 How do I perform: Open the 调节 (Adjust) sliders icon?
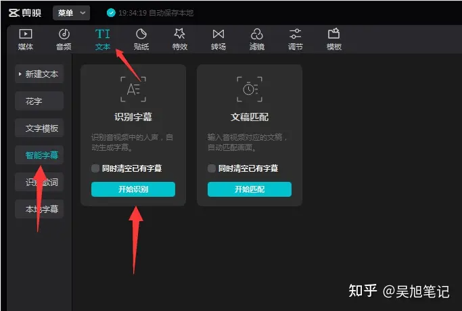tap(295, 34)
